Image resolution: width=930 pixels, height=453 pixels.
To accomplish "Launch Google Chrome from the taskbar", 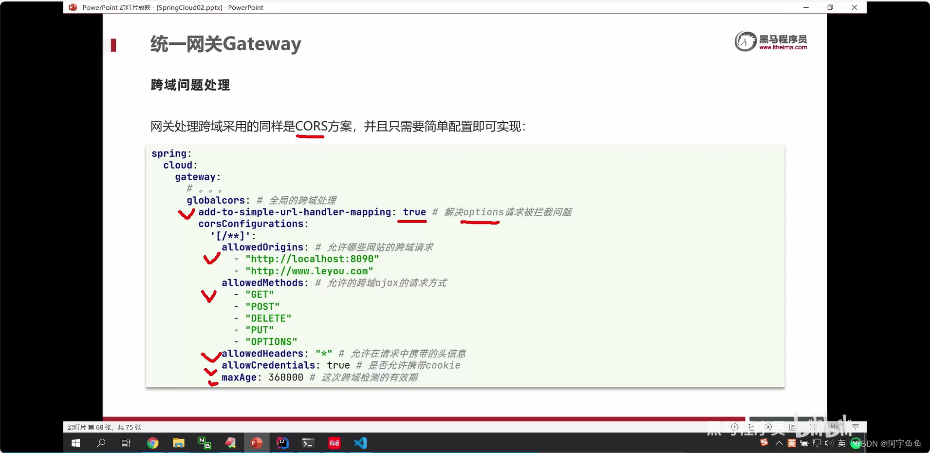I will pyautogui.click(x=153, y=443).
